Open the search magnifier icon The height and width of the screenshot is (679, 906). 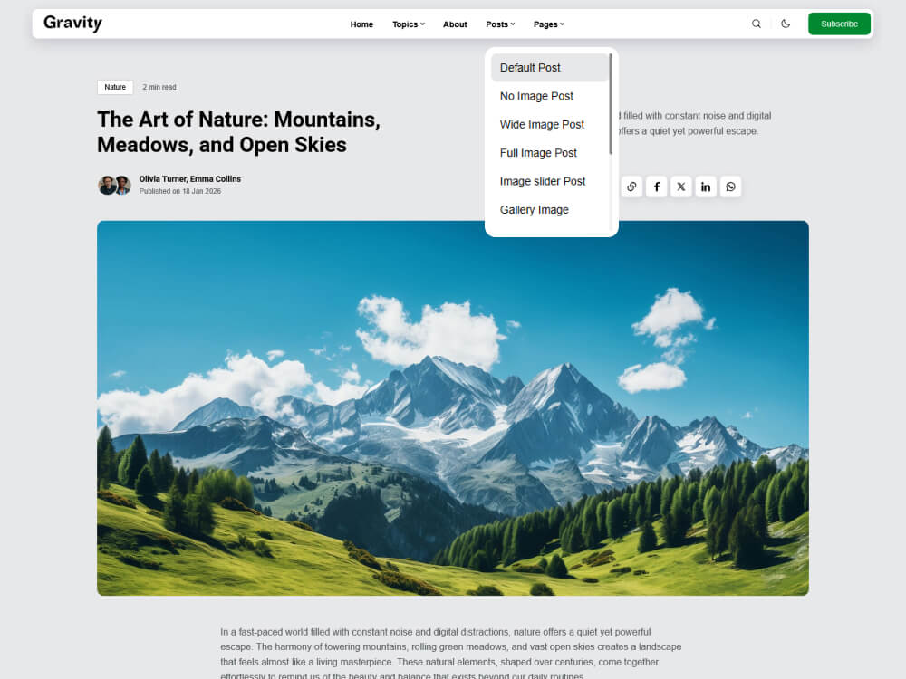tap(757, 24)
